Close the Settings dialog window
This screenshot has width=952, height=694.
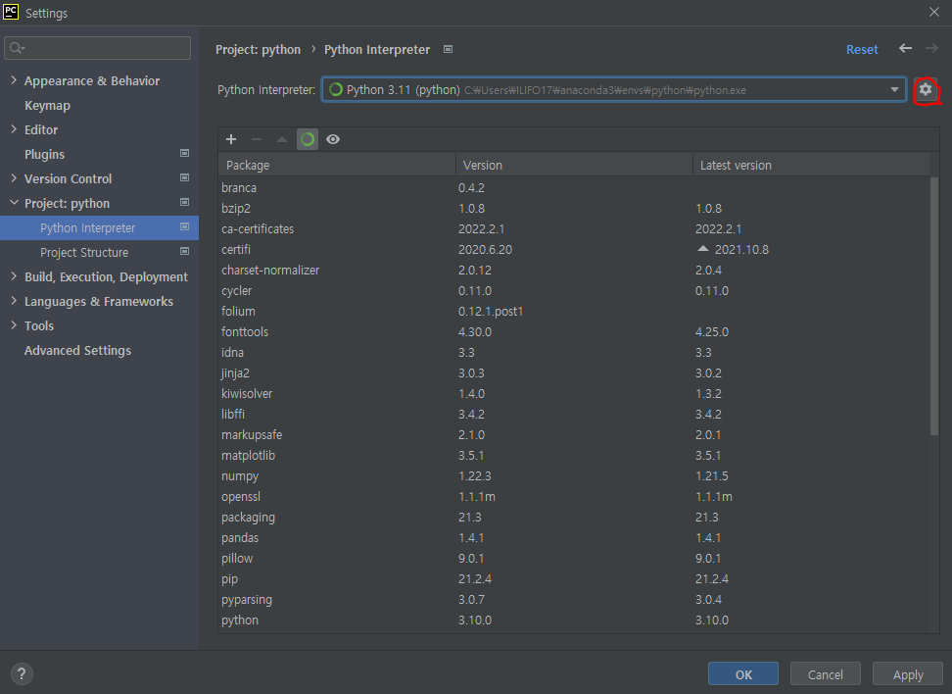[x=933, y=12]
